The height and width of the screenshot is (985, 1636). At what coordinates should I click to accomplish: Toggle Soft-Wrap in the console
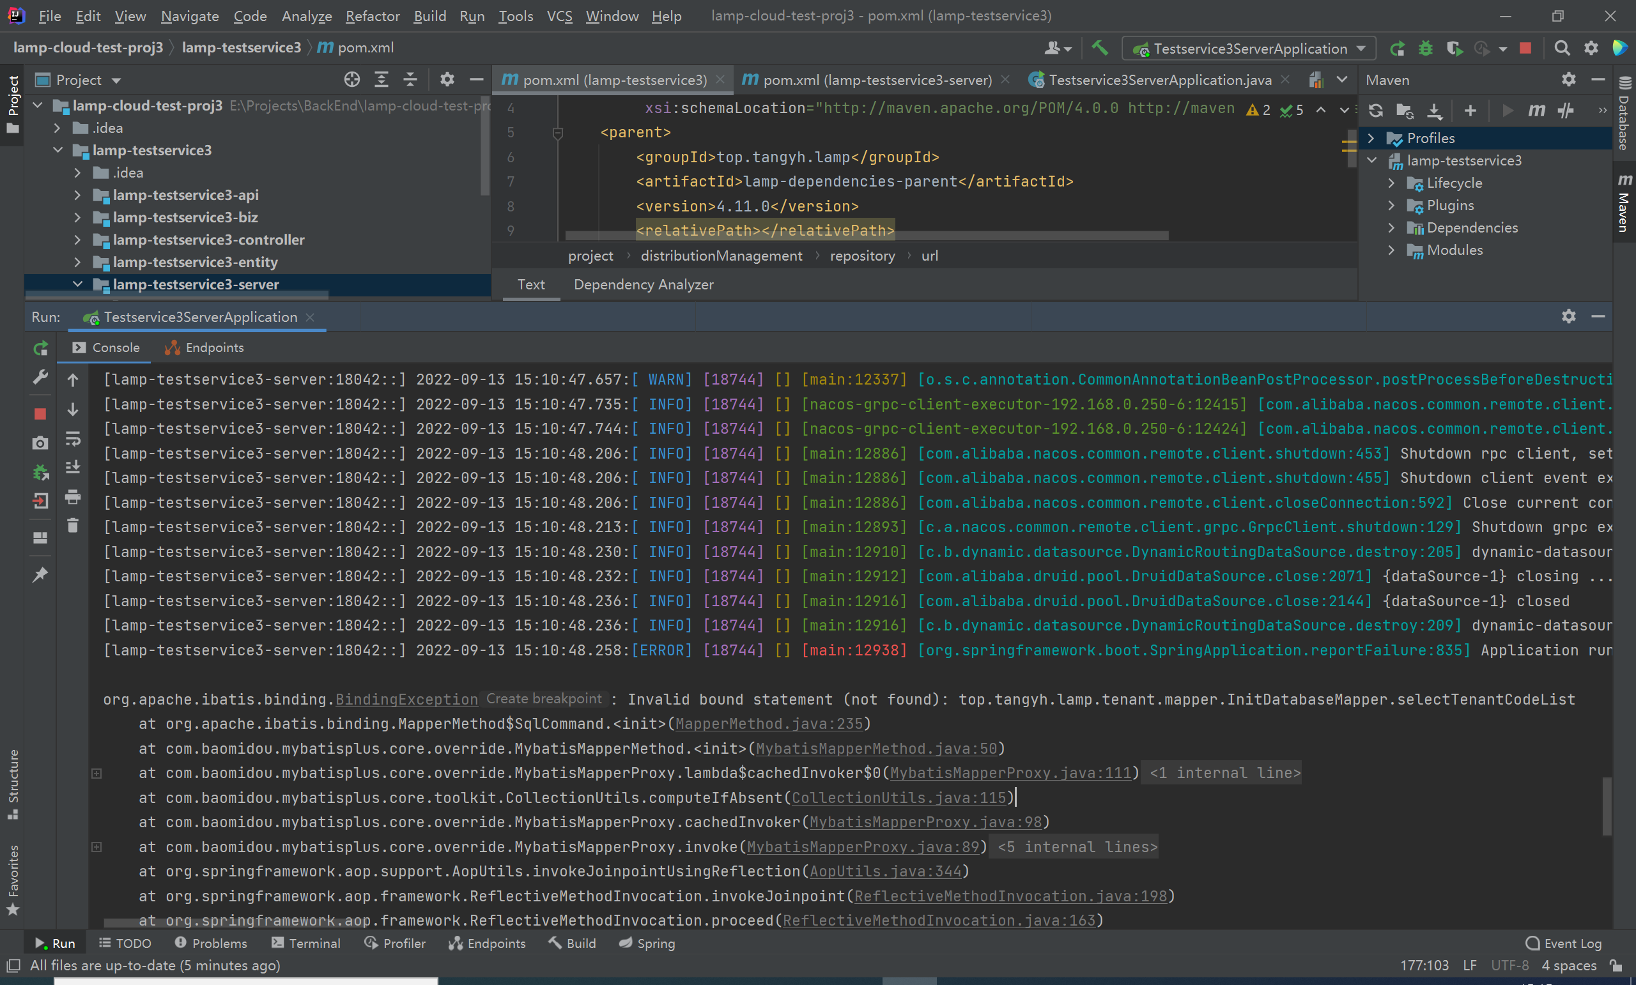pos(72,438)
